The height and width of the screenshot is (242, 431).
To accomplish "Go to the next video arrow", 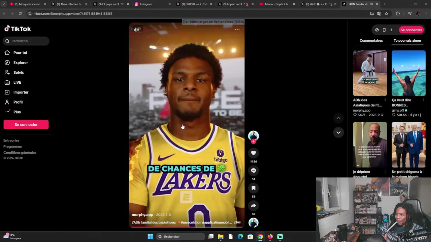I will [338, 132].
